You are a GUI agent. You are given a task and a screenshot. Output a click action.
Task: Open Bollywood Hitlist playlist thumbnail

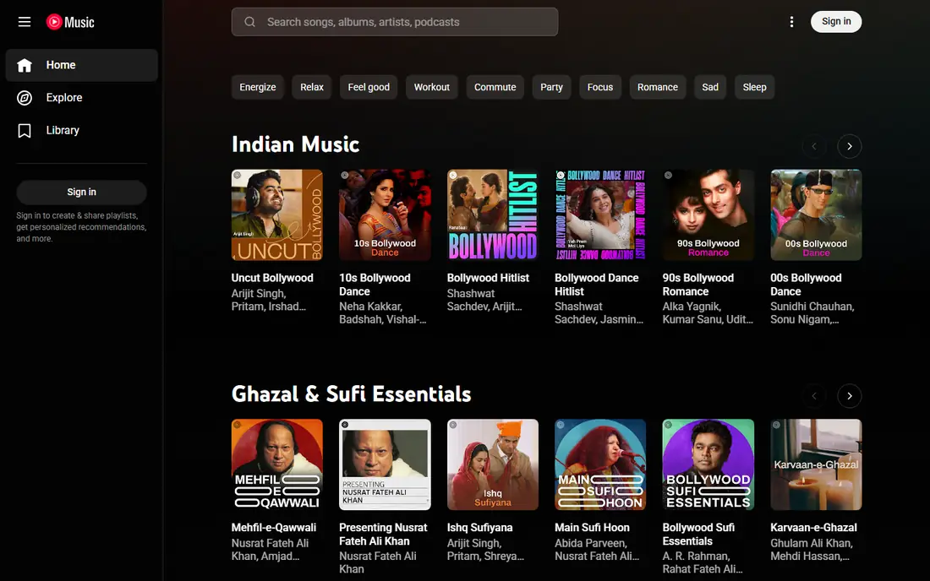tap(493, 215)
